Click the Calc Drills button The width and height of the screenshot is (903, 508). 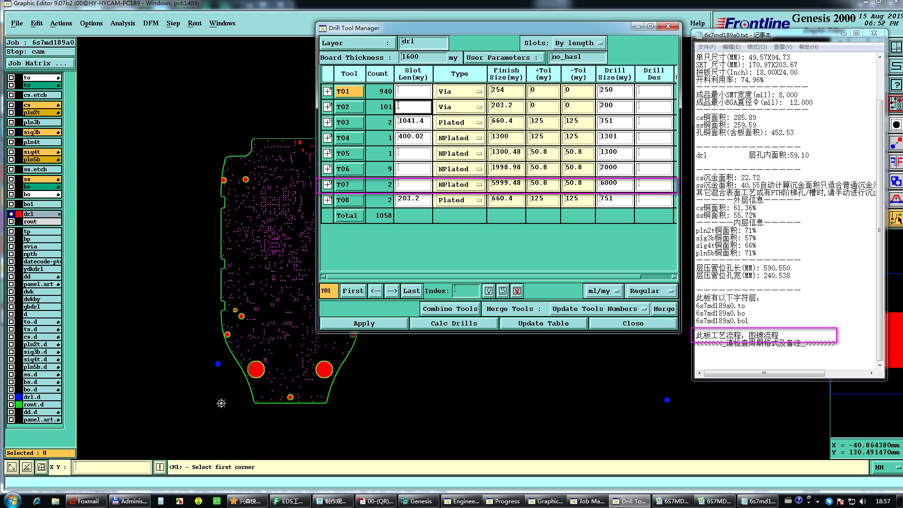[454, 324]
